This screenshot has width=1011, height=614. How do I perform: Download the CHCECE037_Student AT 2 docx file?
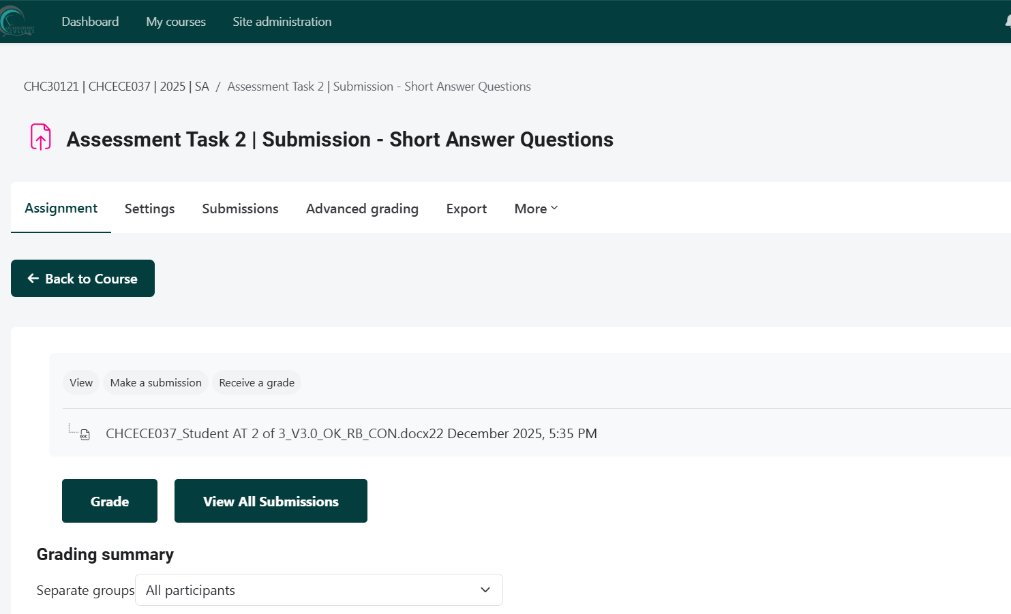(x=274, y=434)
